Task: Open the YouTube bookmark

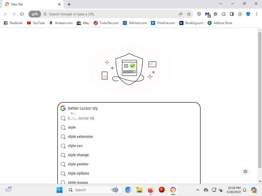Action: click(36, 23)
